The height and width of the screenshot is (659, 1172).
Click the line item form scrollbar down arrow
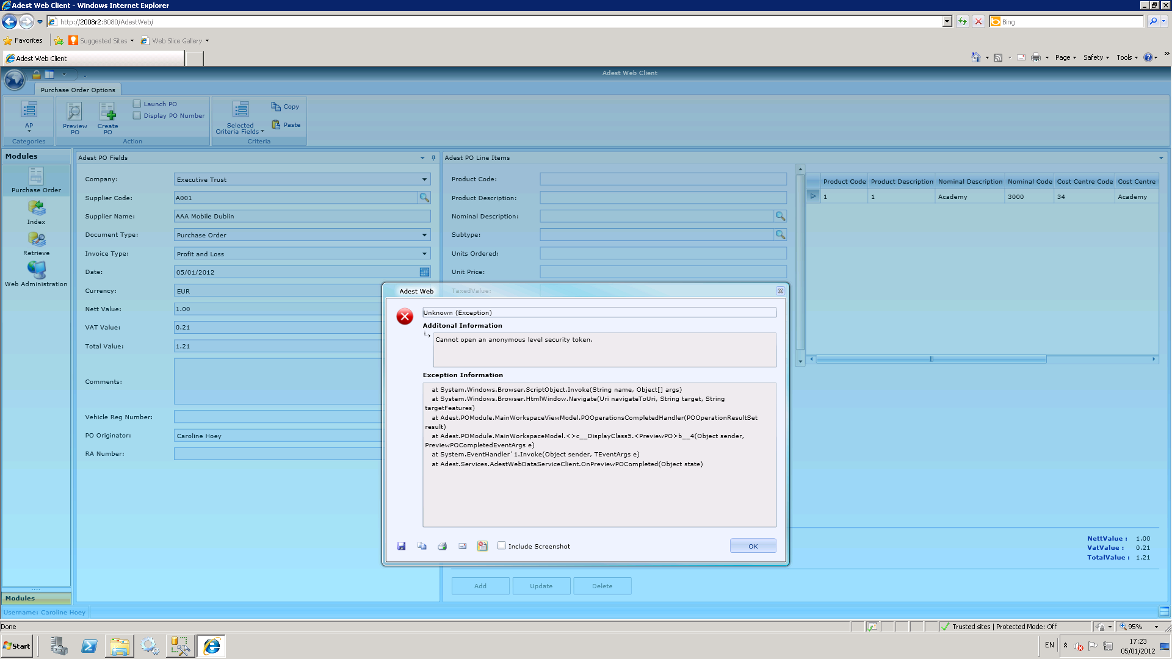(x=800, y=362)
